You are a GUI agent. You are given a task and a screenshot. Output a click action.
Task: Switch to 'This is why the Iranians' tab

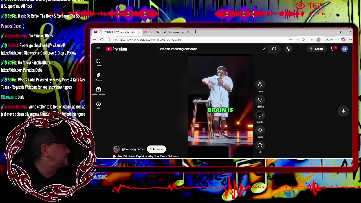point(166,32)
